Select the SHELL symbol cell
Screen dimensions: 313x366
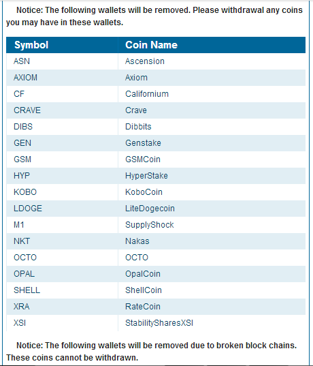(x=62, y=290)
